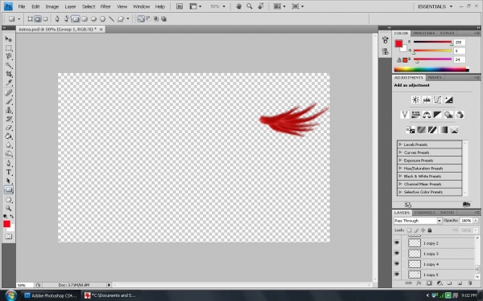The image size is (483, 301).
Task: Open the Windows Start button
Action: pyautogui.click(x=10, y=295)
